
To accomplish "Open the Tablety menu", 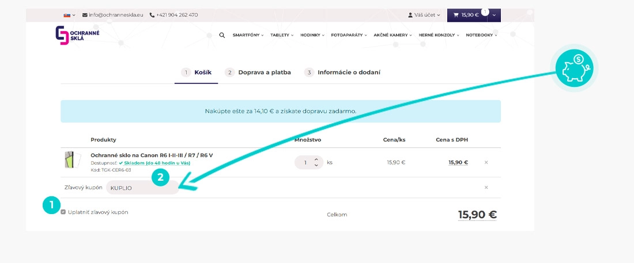I will tap(282, 35).
